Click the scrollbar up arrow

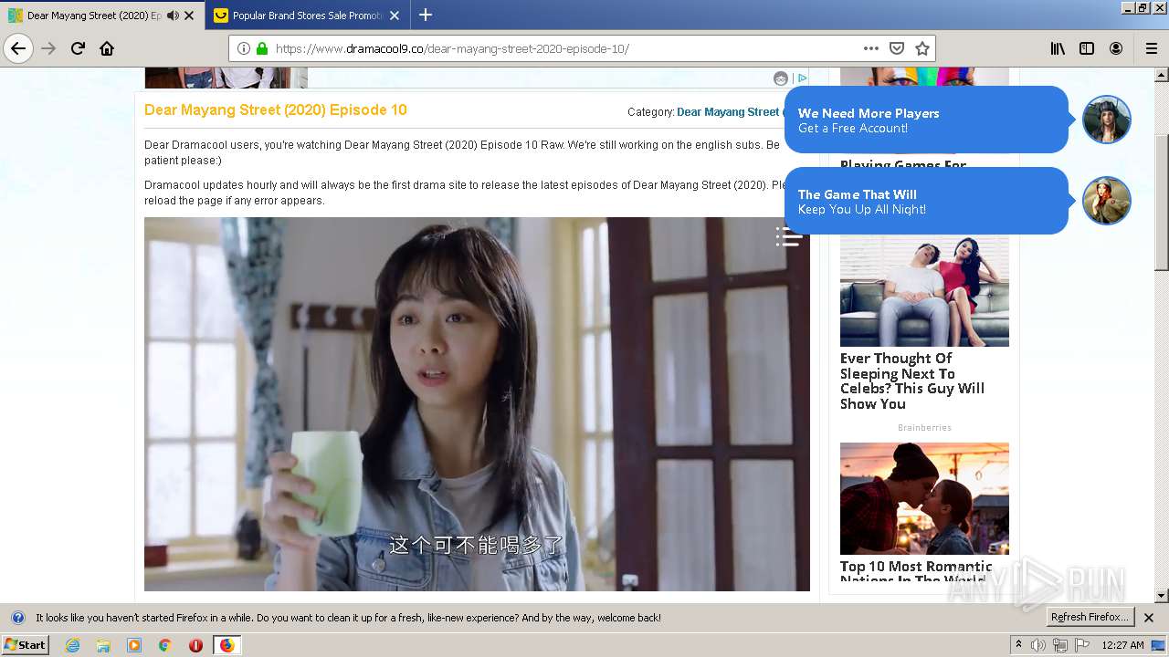point(1162,75)
